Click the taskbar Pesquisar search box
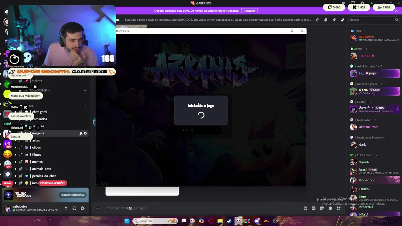Image resolution: width=402 pixels, height=226 pixels. click(155, 221)
